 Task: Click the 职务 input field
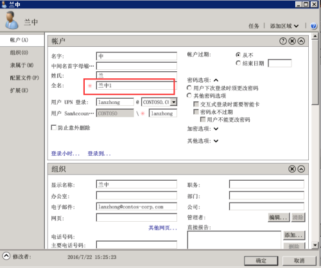266,184
